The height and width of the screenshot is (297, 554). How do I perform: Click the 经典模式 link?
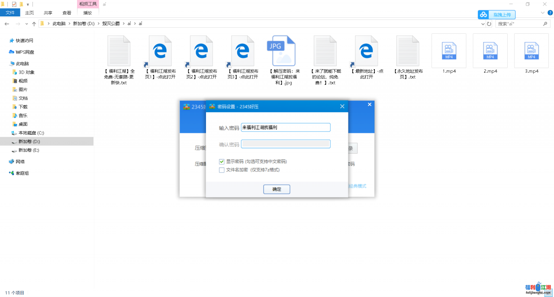coord(358,186)
